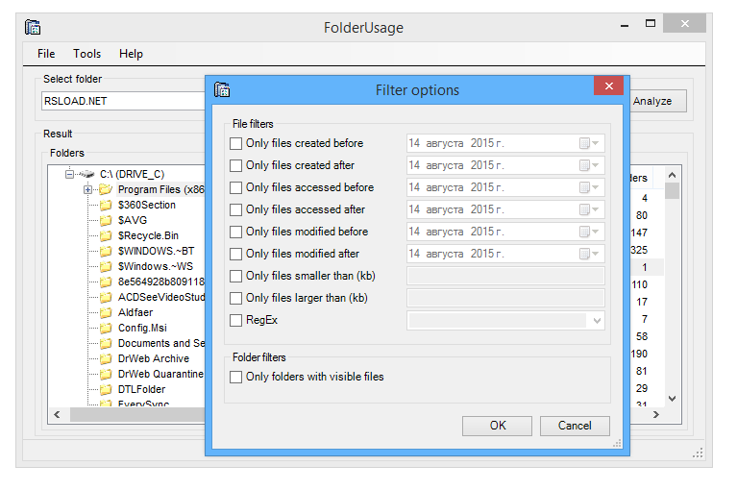Confirm filters with OK button
This screenshot has height=490, width=737.
pyautogui.click(x=498, y=426)
